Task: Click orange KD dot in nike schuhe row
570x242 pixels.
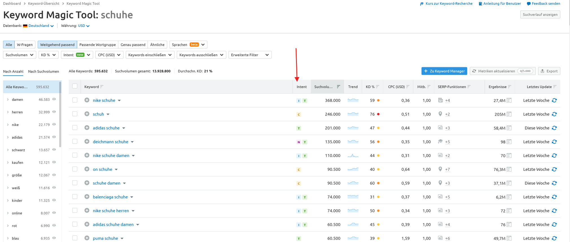Action: [x=378, y=100]
